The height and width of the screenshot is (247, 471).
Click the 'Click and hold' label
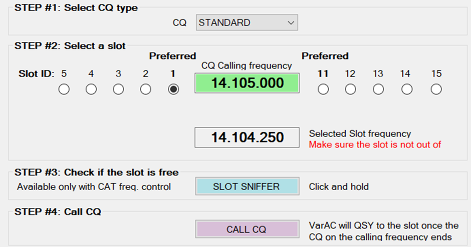pyautogui.click(x=339, y=186)
